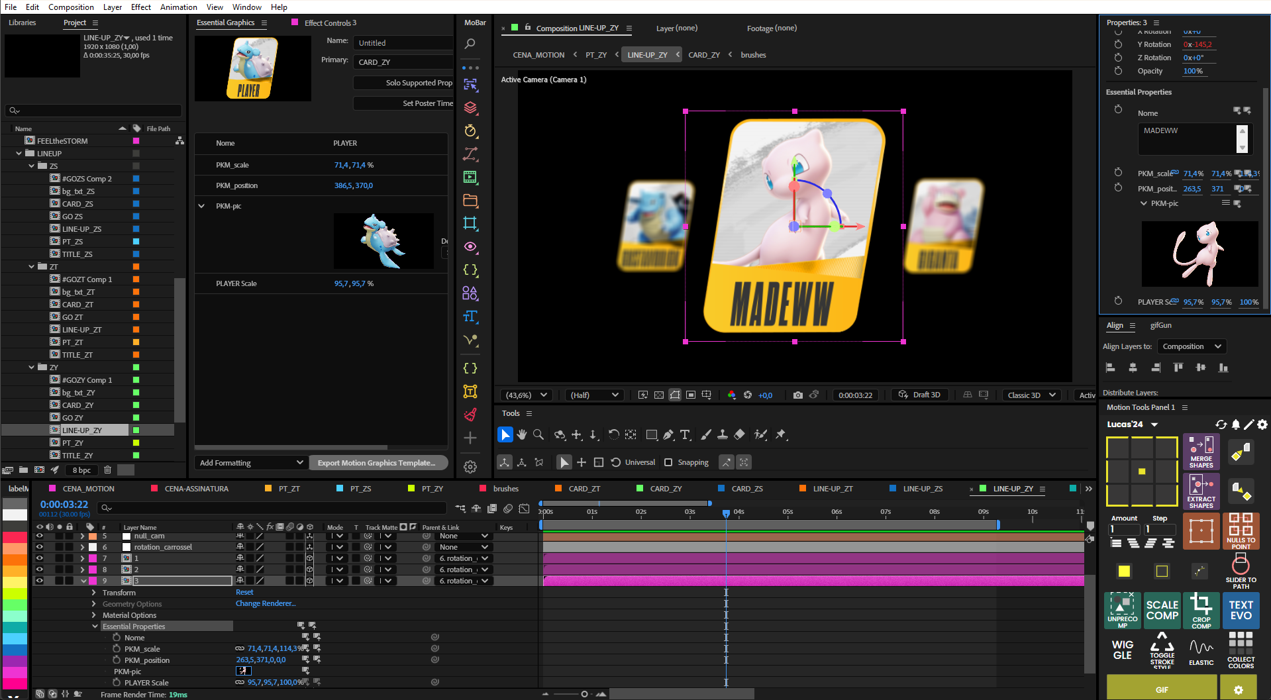Click the Solo Supported Properties button
Screen dimensions: 1271x700
click(x=404, y=83)
